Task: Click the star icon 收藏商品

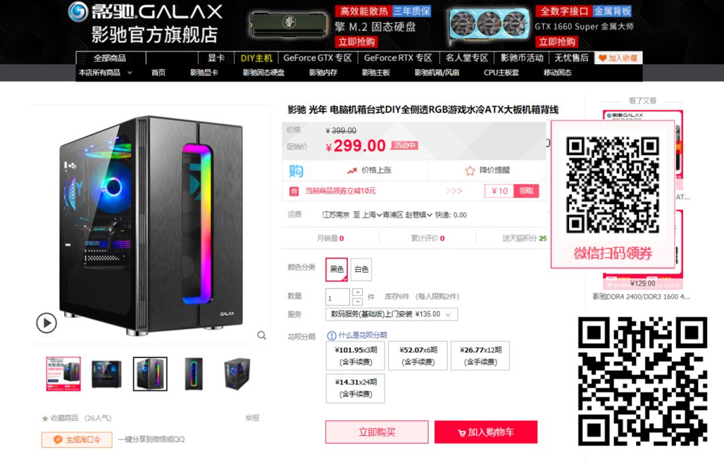Action: pyautogui.click(x=45, y=418)
